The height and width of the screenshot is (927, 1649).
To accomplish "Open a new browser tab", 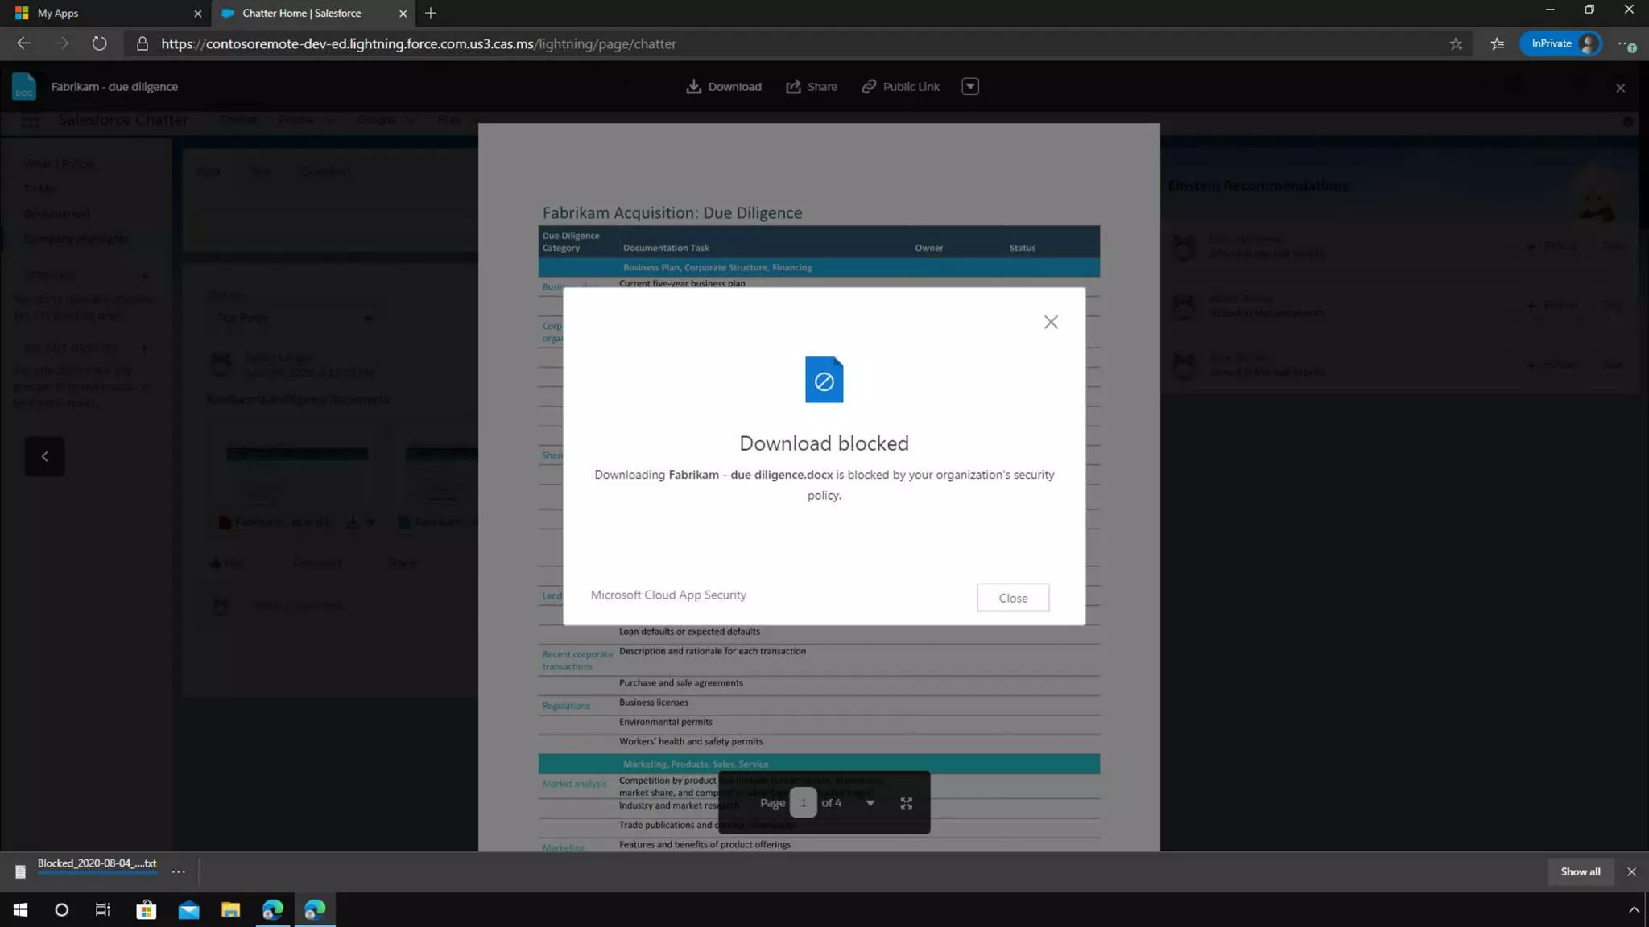I will coord(431,13).
